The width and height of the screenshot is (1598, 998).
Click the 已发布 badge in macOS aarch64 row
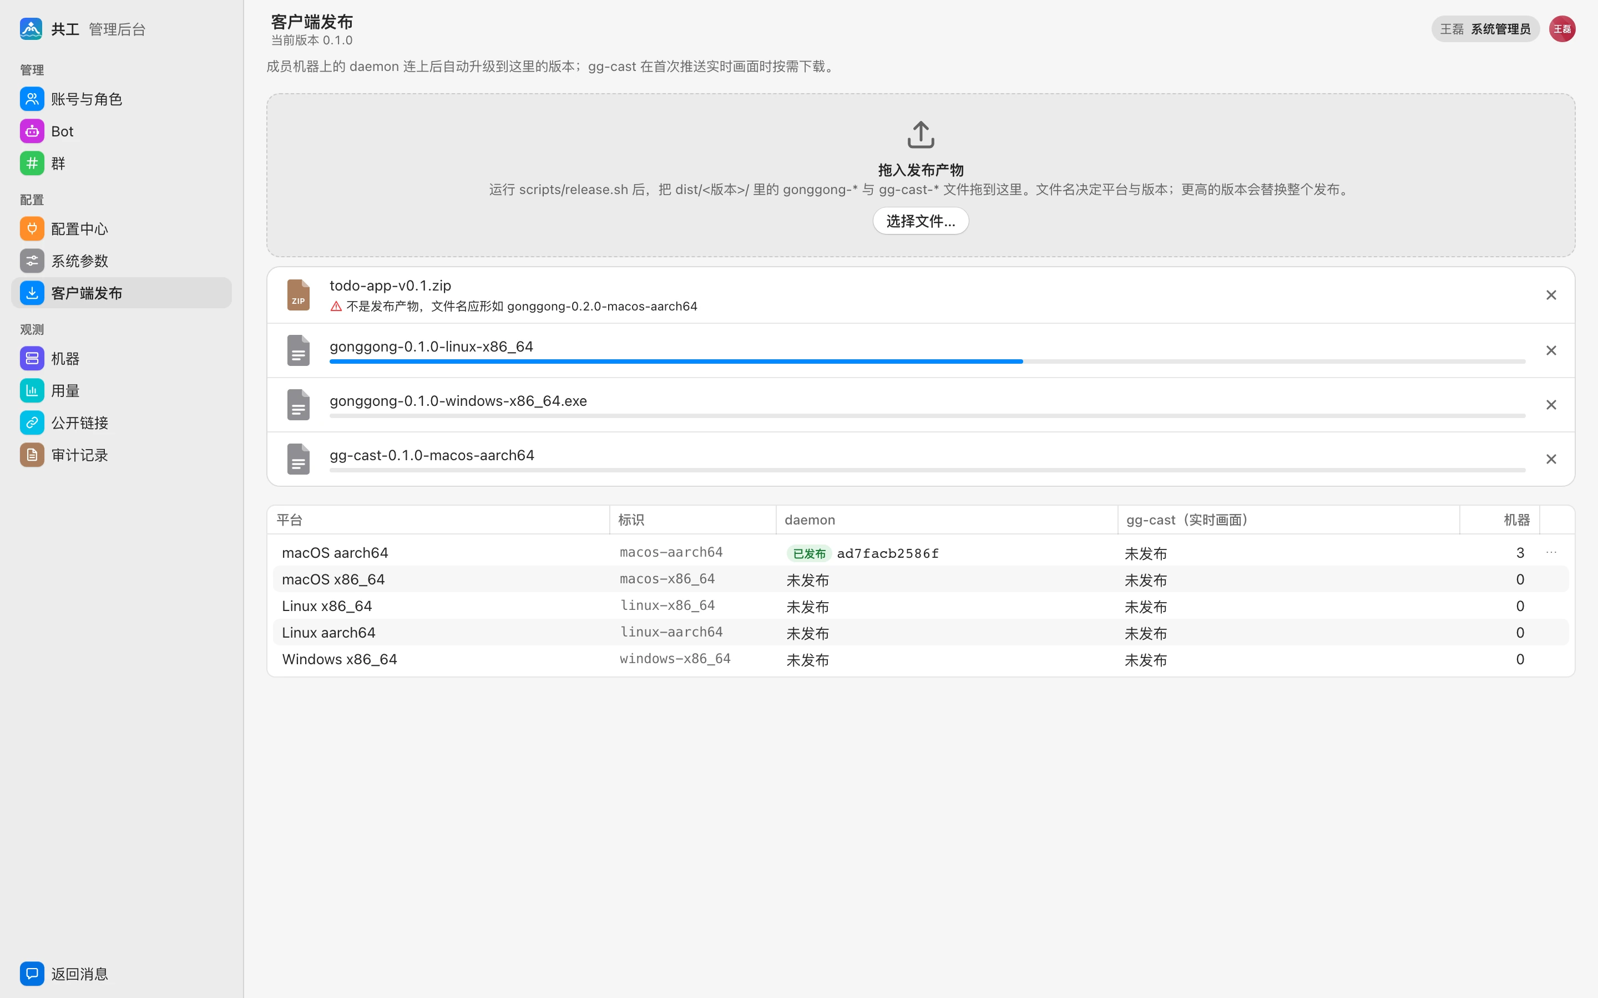point(809,554)
